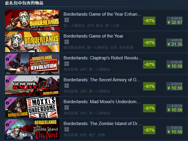This screenshot has height=141, width=188.
Task: Click Windows icon under Claptrap's Robot Revolution
Action: click(67, 64)
